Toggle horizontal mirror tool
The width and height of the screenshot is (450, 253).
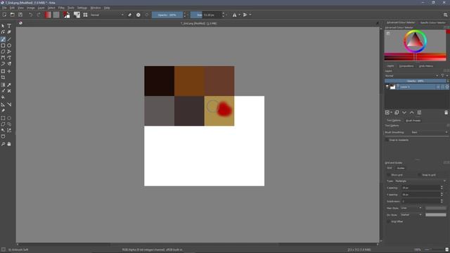(234, 15)
